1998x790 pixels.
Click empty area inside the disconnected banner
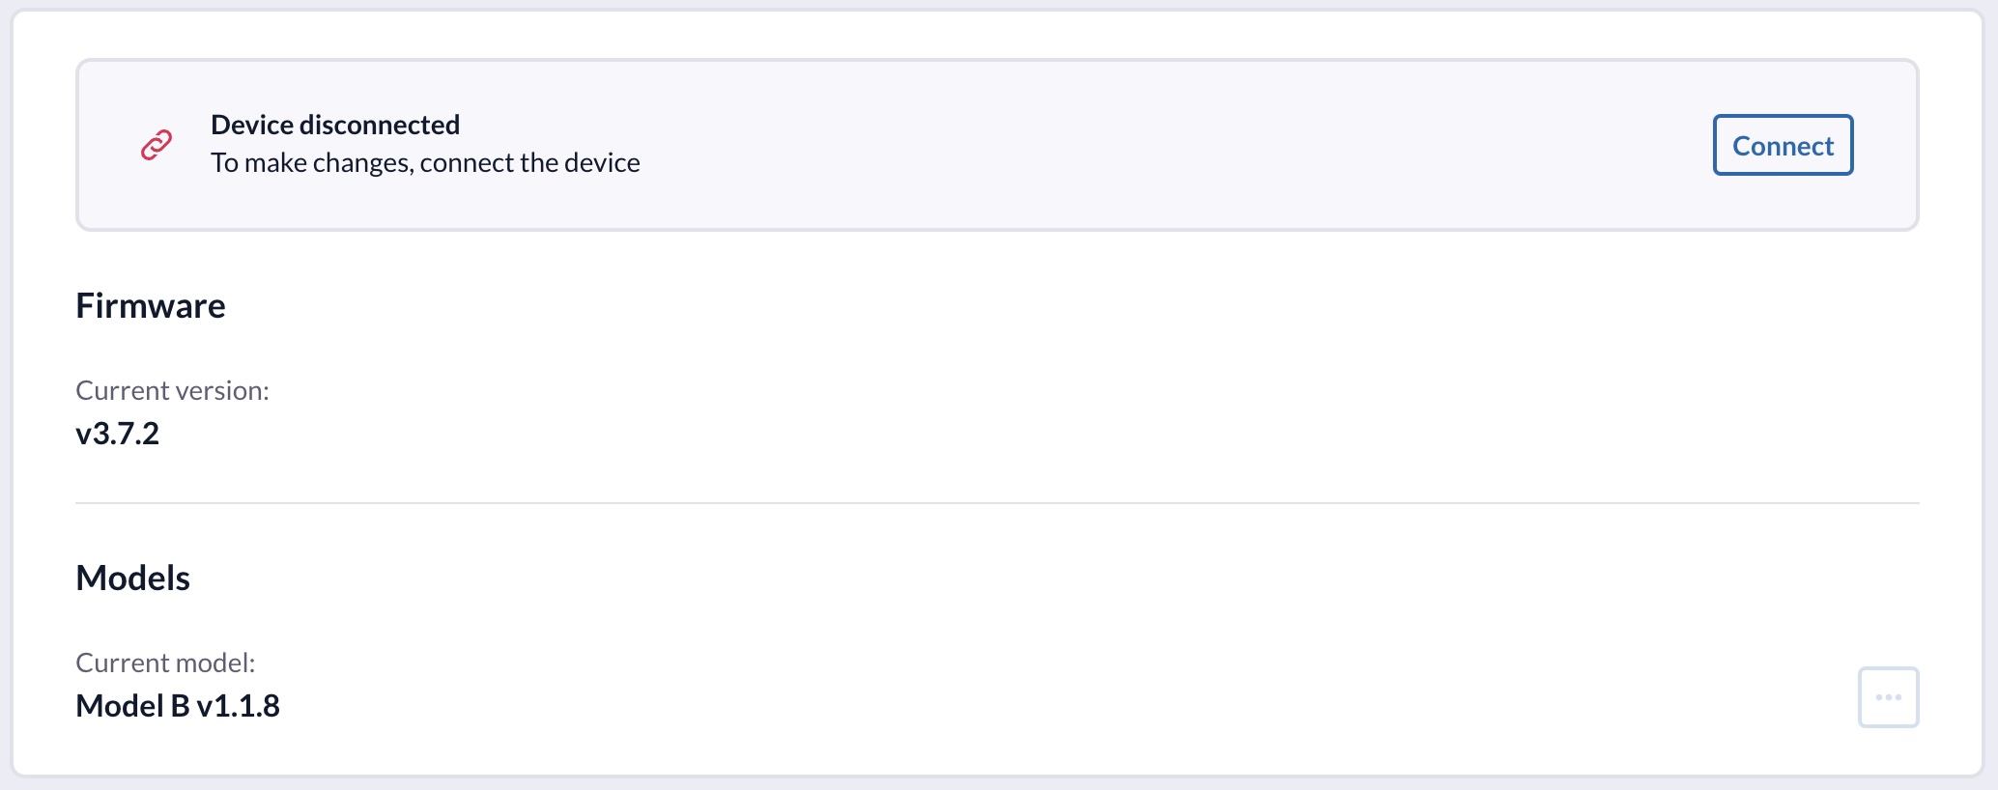click(x=1159, y=145)
